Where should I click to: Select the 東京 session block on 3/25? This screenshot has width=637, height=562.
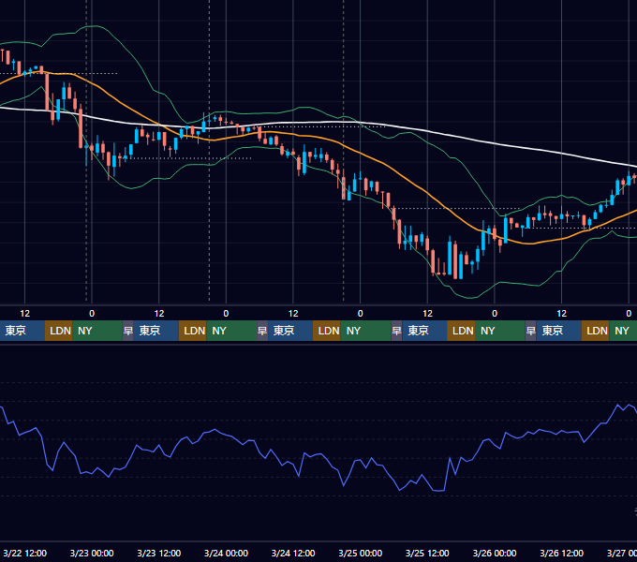click(424, 331)
